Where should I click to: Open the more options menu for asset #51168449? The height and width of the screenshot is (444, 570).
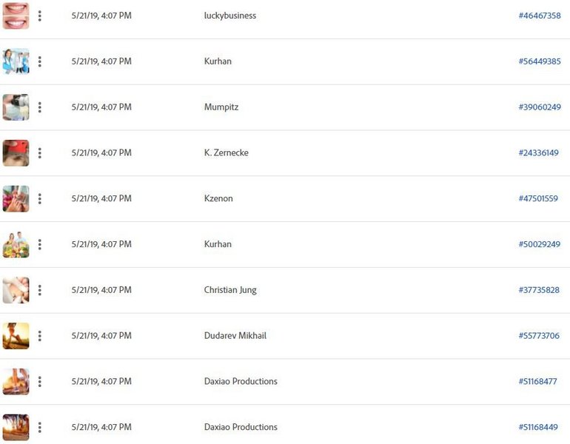point(40,427)
